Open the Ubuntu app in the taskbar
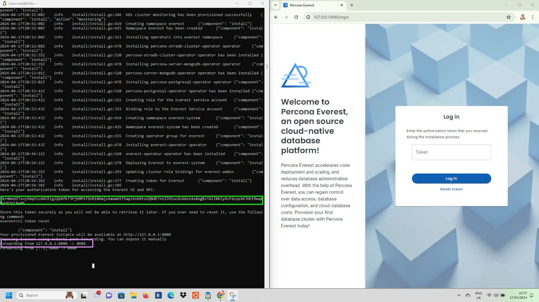 coord(196,295)
